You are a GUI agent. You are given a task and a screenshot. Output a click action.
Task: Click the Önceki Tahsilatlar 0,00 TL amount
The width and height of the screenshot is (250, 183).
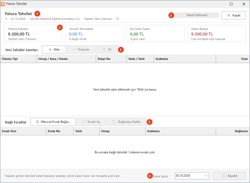tap(76, 34)
